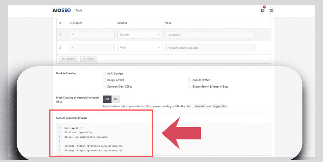Tick the Common Crawl CCBot checkbox
The height and width of the screenshot is (162, 323).
[x=104, y=86]
